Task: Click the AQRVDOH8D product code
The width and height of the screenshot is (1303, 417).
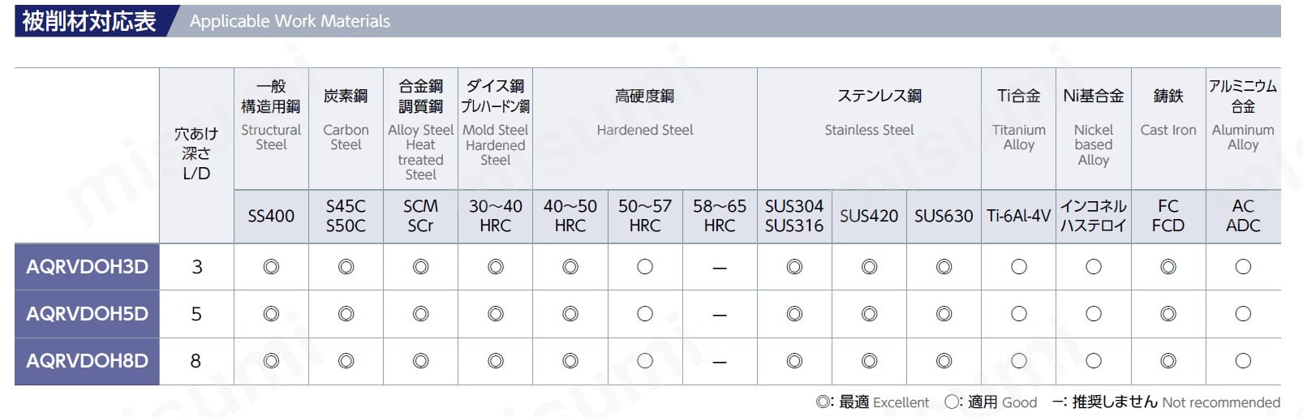Action: pos(87,361)
